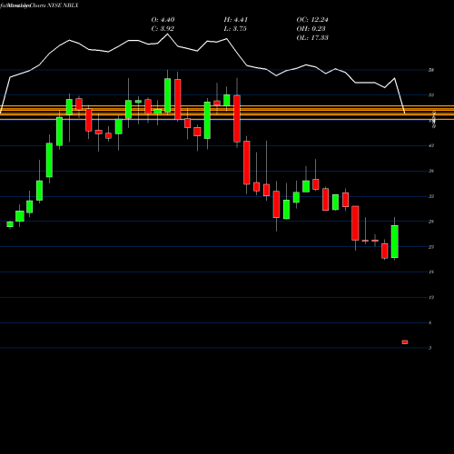
Task: Select the close value 'C: 3.92'
Action: 163,29
